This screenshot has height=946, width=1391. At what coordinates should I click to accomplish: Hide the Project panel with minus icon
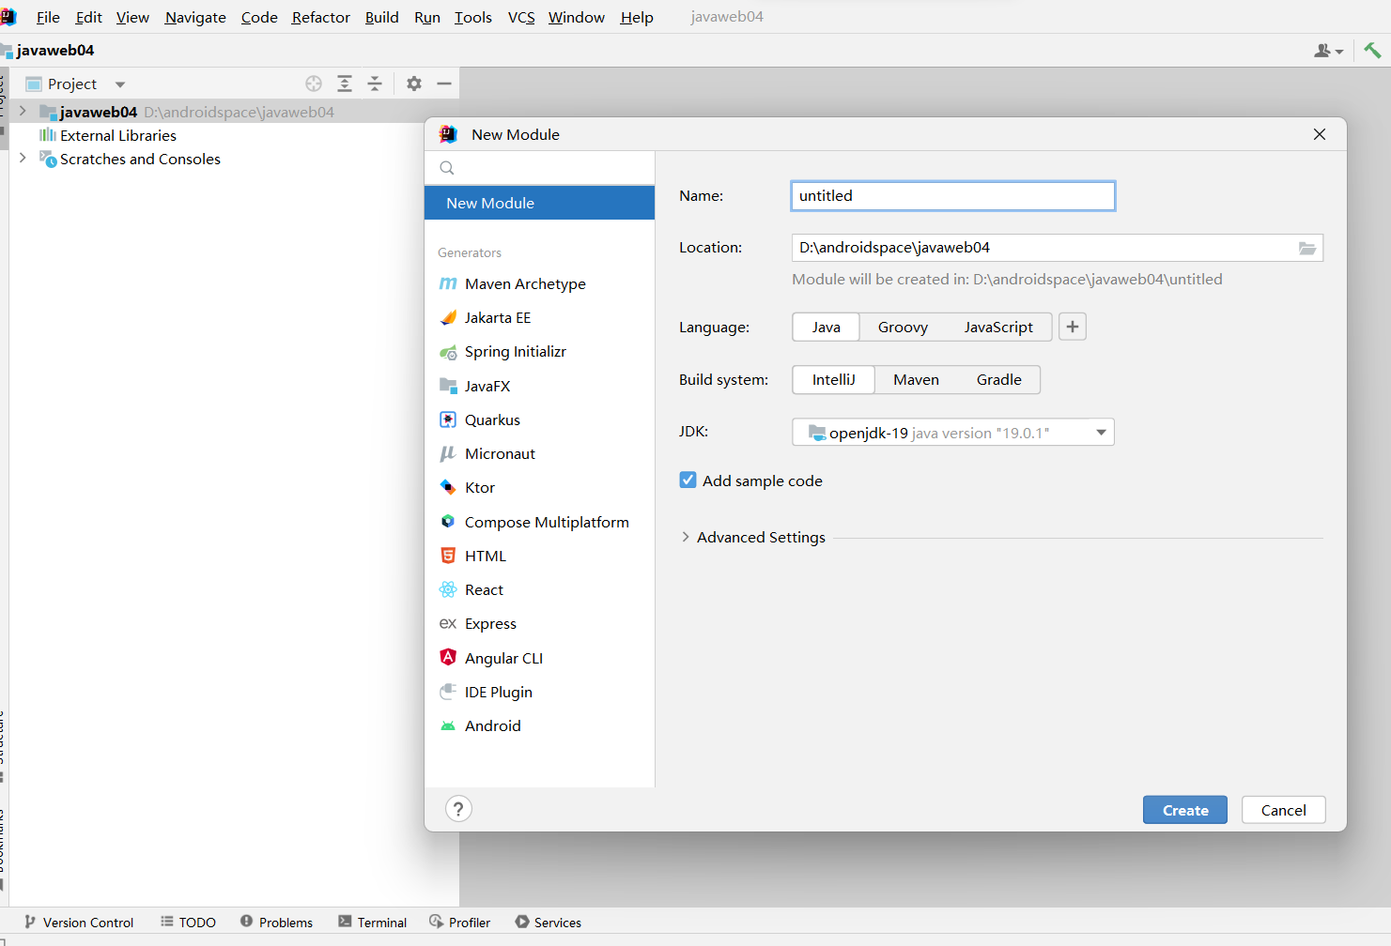[444, 84]
